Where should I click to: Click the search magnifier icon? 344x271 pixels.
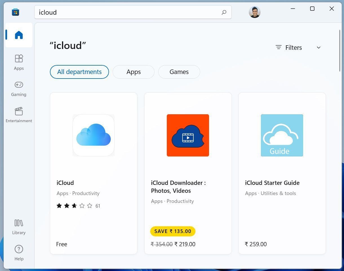(x=224, y=12)
